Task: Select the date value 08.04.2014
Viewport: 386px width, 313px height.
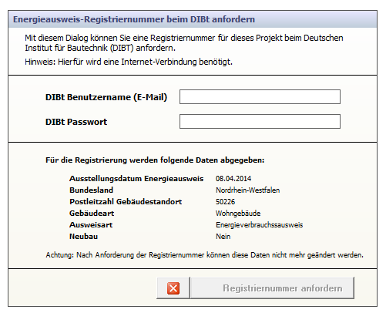Action: click(233, 179)
